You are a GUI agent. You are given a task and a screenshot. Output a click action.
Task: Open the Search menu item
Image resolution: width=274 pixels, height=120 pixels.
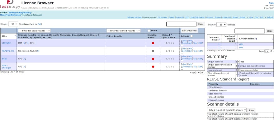(x=235, y=17)
